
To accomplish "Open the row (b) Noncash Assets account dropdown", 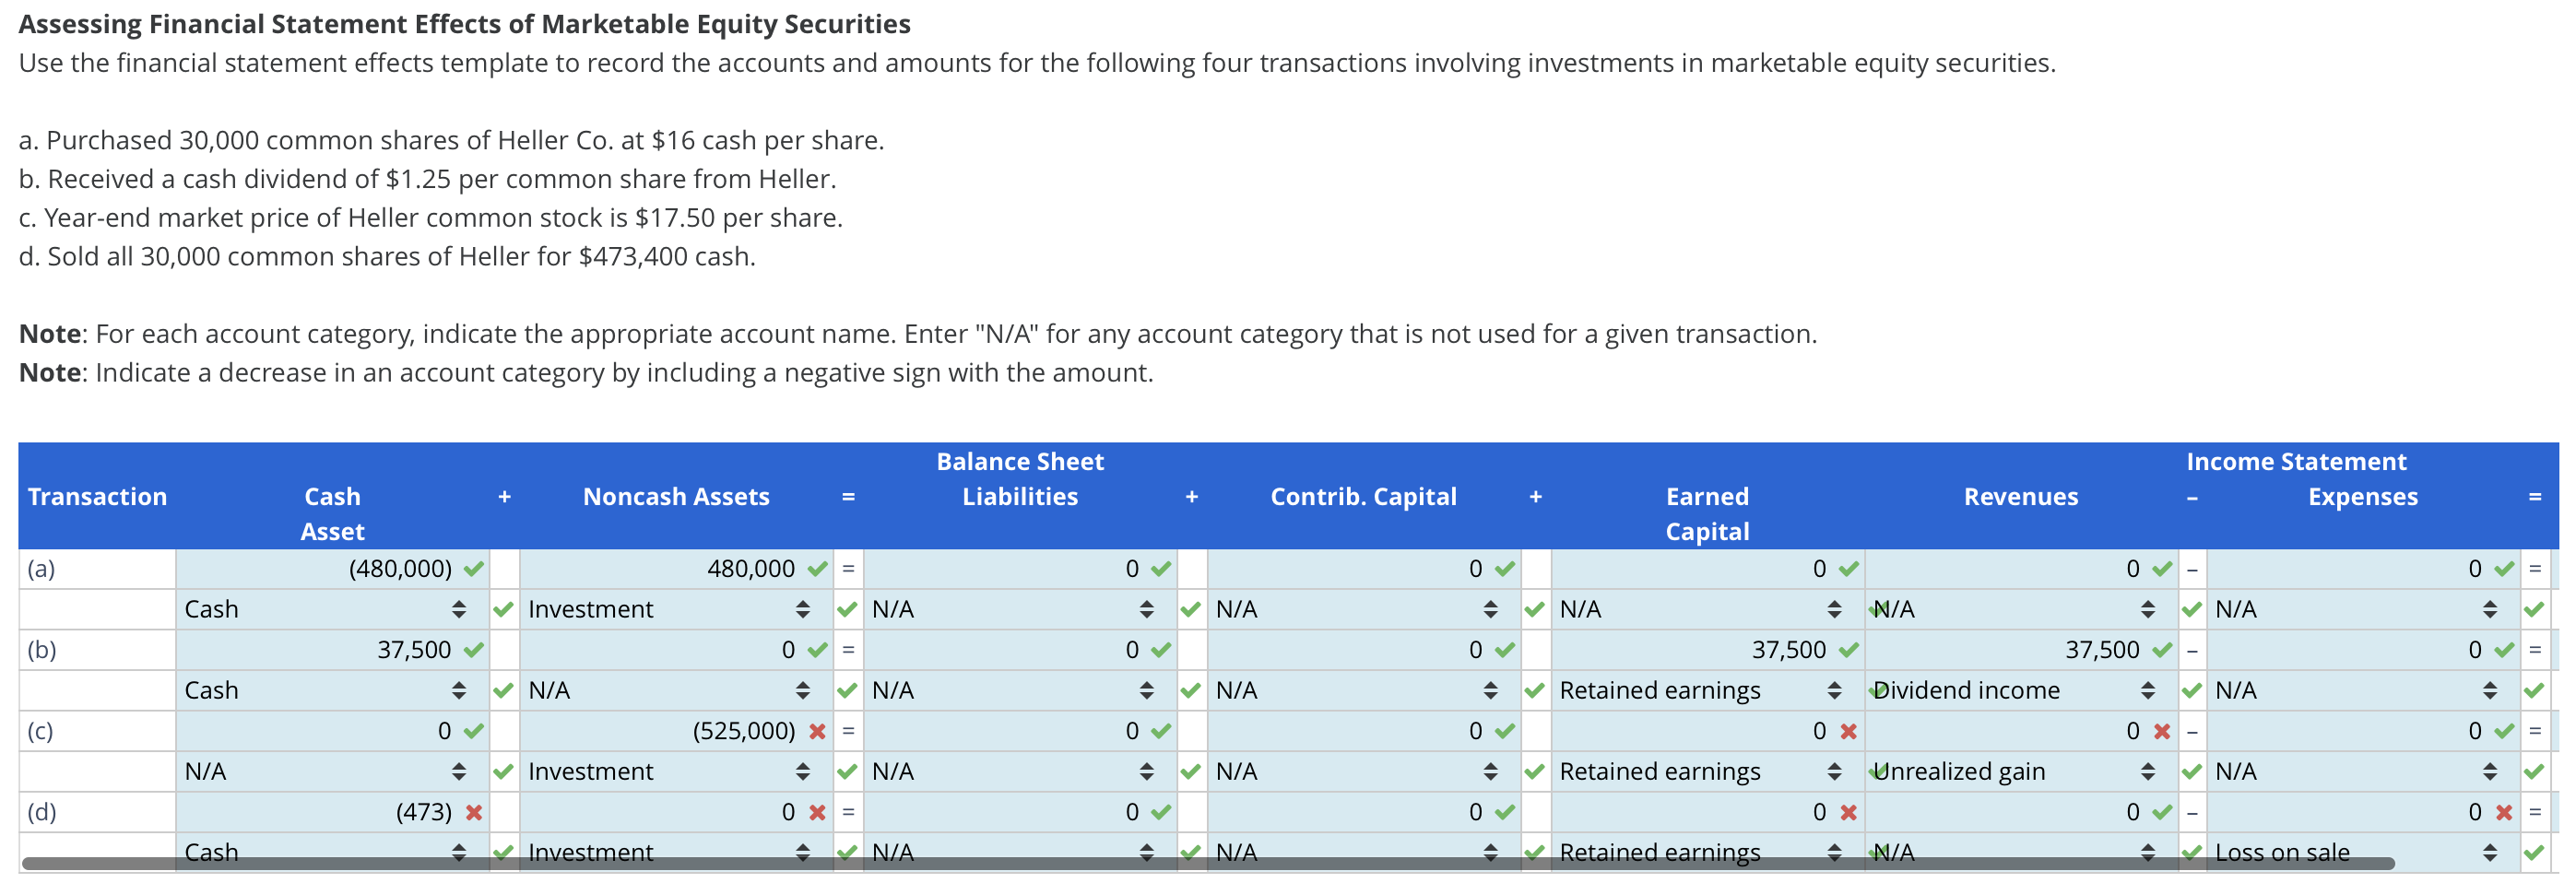I will click(676, 690).
